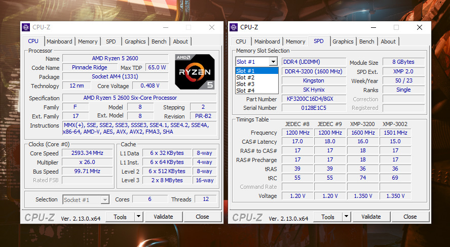Switch to CPU tab in right window

click(x=241, y=42)
